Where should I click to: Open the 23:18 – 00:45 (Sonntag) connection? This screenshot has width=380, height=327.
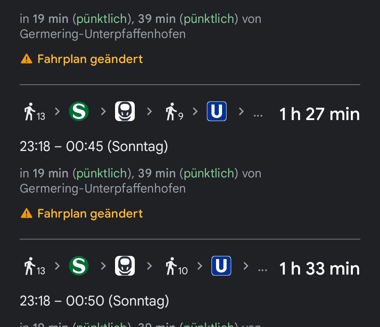click(94, 146)
